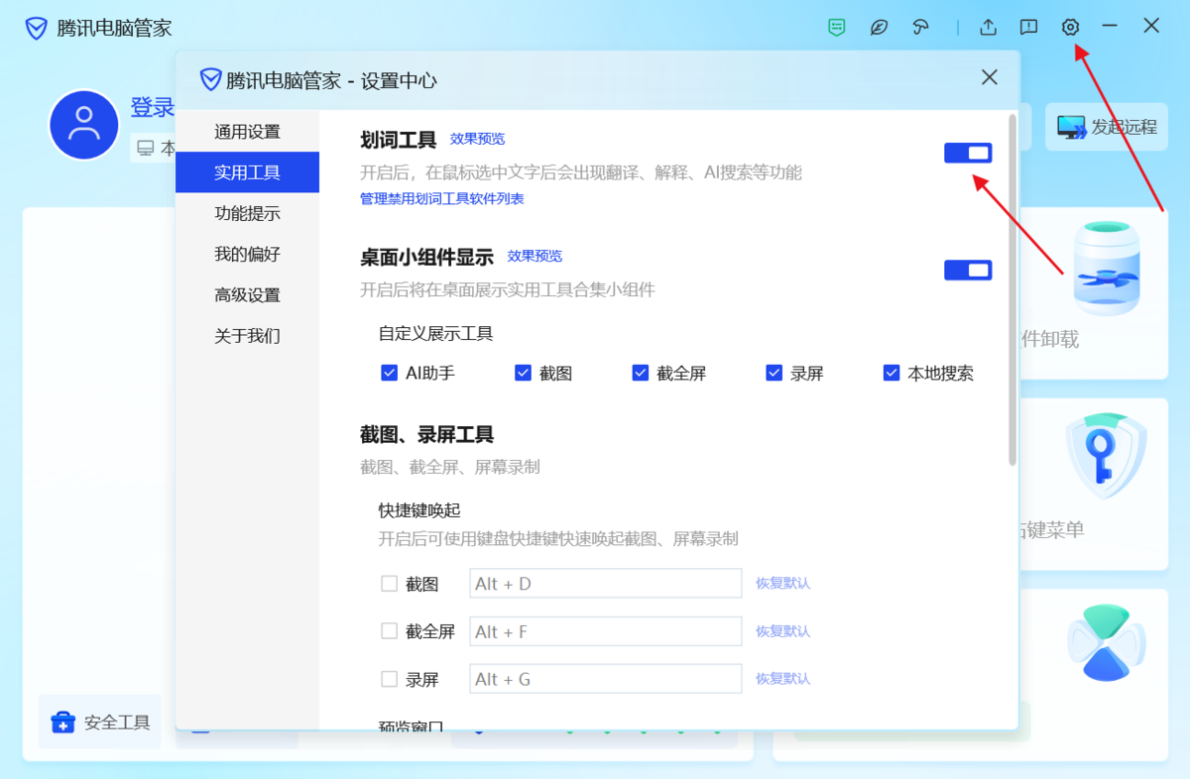Select the 实用工具 tab

[247, 172]
